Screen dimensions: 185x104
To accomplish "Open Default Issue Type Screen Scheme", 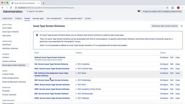I will click(50, 57).
